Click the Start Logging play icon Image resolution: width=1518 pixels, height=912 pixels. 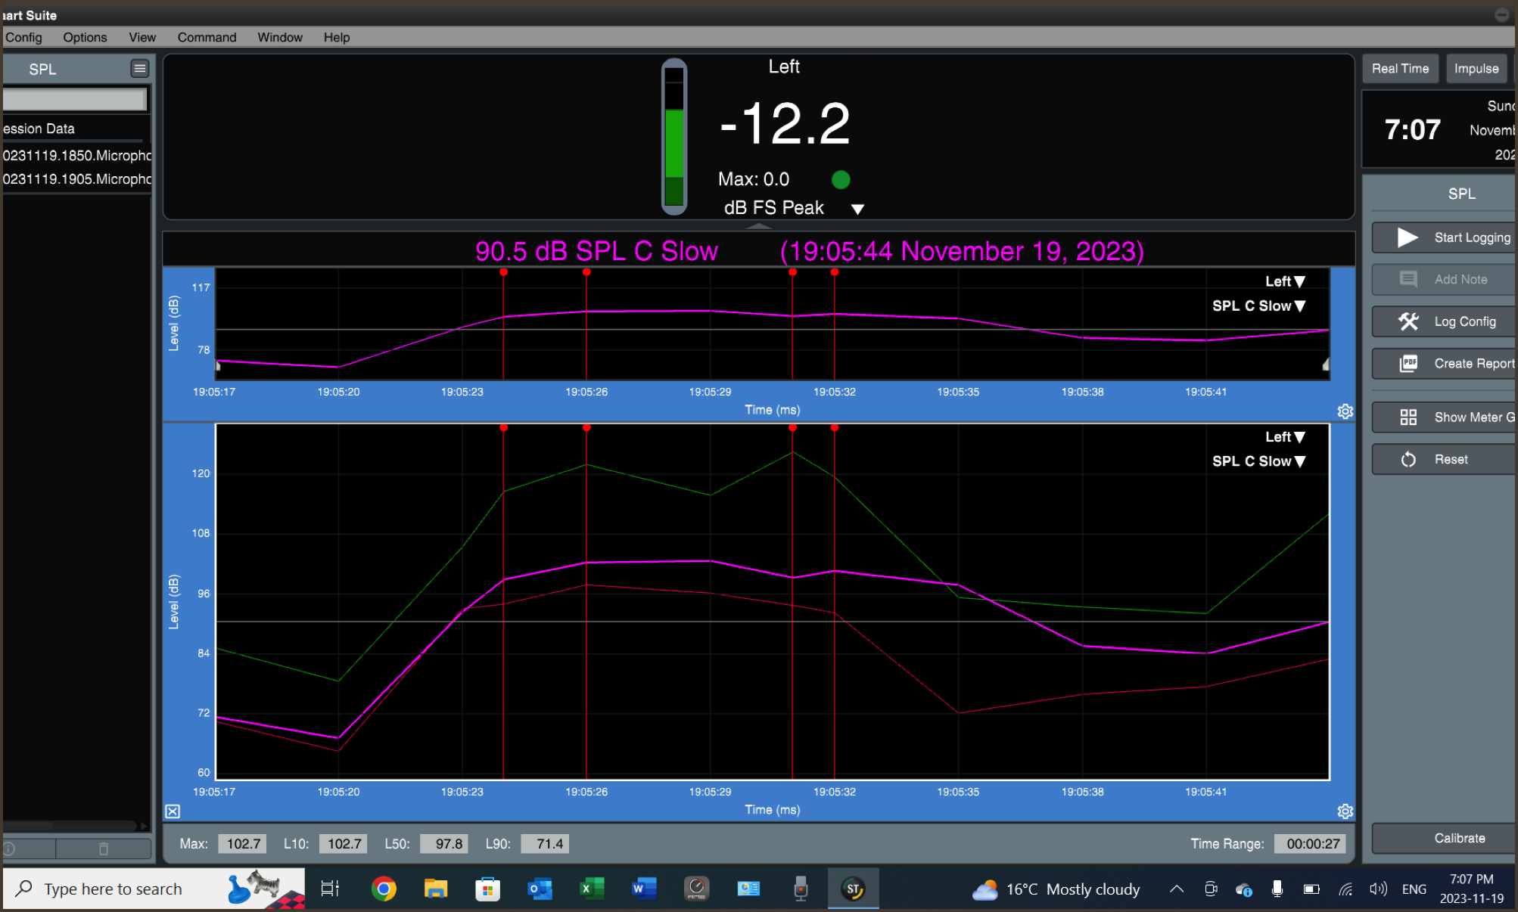pos(1407,237)
